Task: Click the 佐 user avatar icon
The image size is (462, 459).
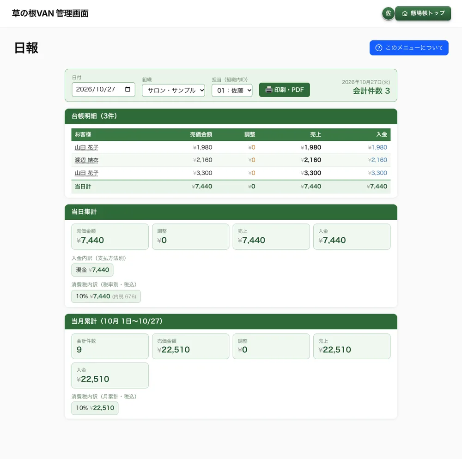Action: click(389, 13)
